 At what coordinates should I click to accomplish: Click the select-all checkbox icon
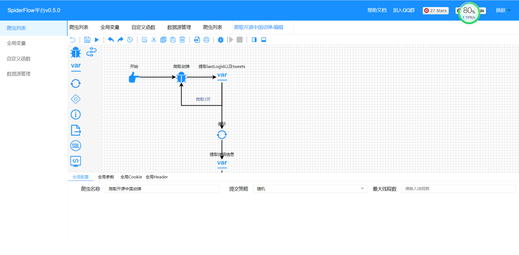[144, 40]
